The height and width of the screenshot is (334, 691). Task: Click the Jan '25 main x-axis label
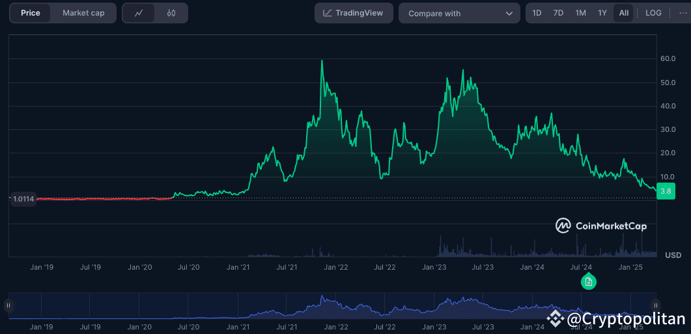pos(630,267)
